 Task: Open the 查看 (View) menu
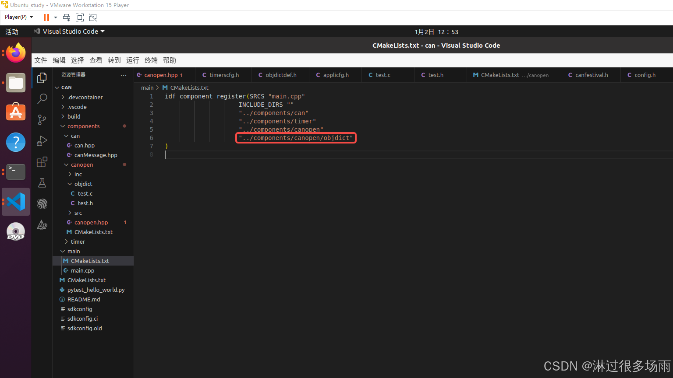point(96,60)
